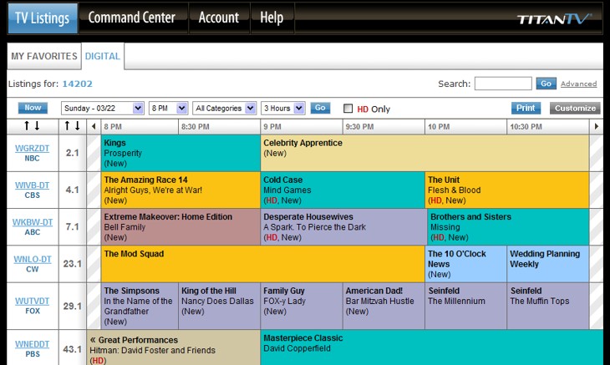This screenshot has width=610, height=365.
Task: Expand the 3 Hours duration dropdown
Action: [x=283, y=109]
